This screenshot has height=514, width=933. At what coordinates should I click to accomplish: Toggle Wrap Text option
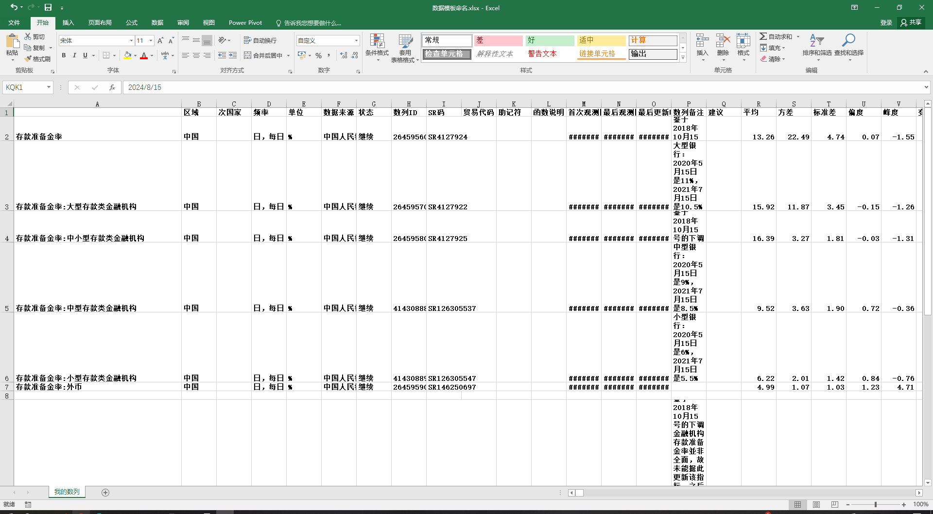tap(260, 41)
